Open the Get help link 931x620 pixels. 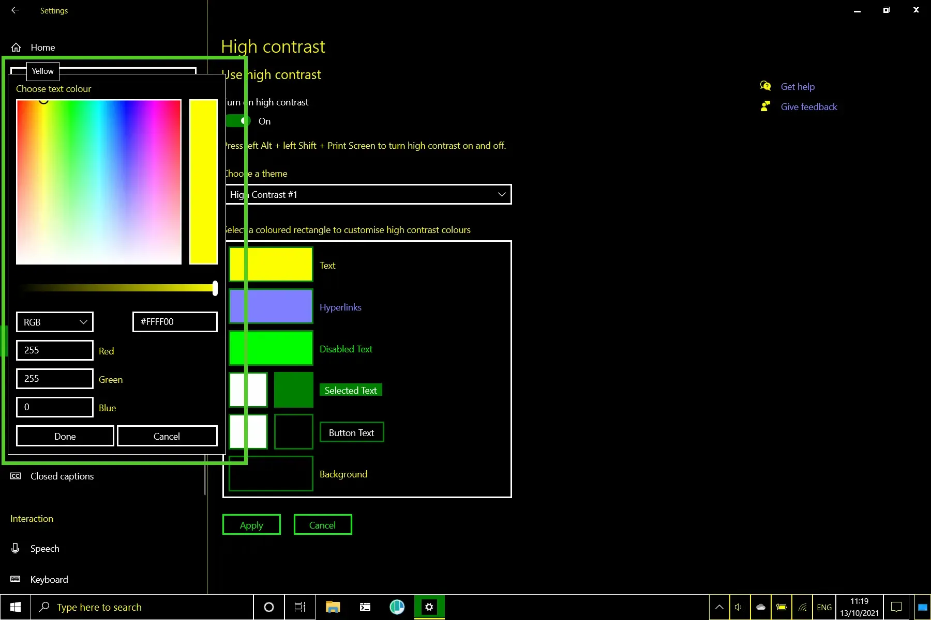[798, 87]
